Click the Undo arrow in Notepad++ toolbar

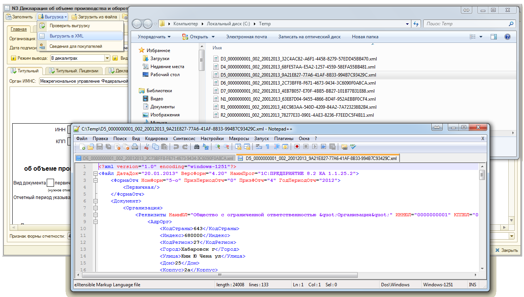coord(176,147)
